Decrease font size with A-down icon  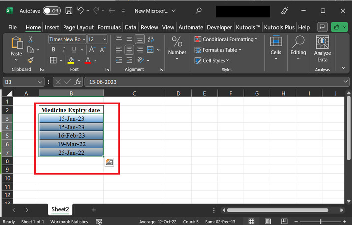click(x=103, y=50)
